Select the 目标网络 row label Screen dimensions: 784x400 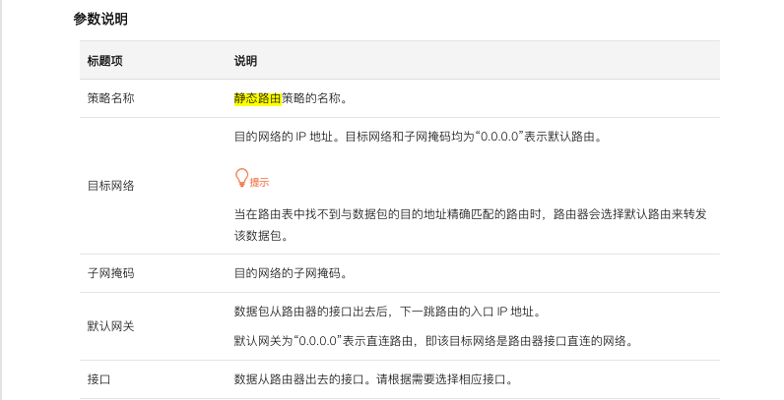pos(110,185)
